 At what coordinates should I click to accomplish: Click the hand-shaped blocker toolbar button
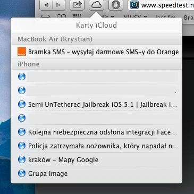pos(116,5)
